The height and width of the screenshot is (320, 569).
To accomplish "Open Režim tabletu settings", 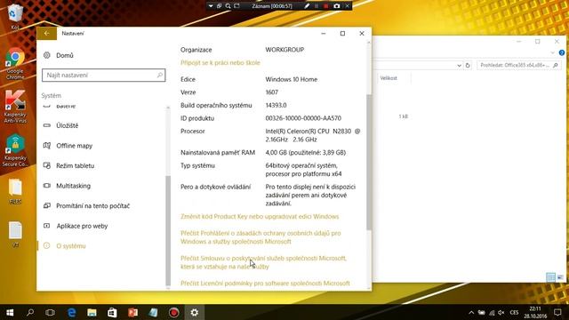I will click(75, 166).
